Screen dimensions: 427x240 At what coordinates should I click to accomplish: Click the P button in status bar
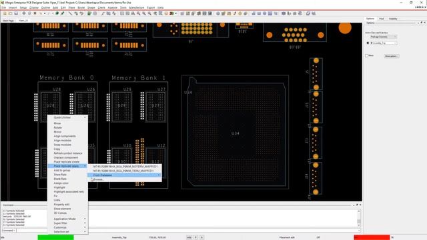(195, 237)
